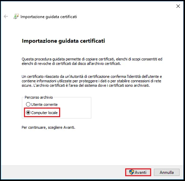The image size is (185, 181).
Task: Click the text Per continuare, scegliere Avanti
Action: pos(48,127)
